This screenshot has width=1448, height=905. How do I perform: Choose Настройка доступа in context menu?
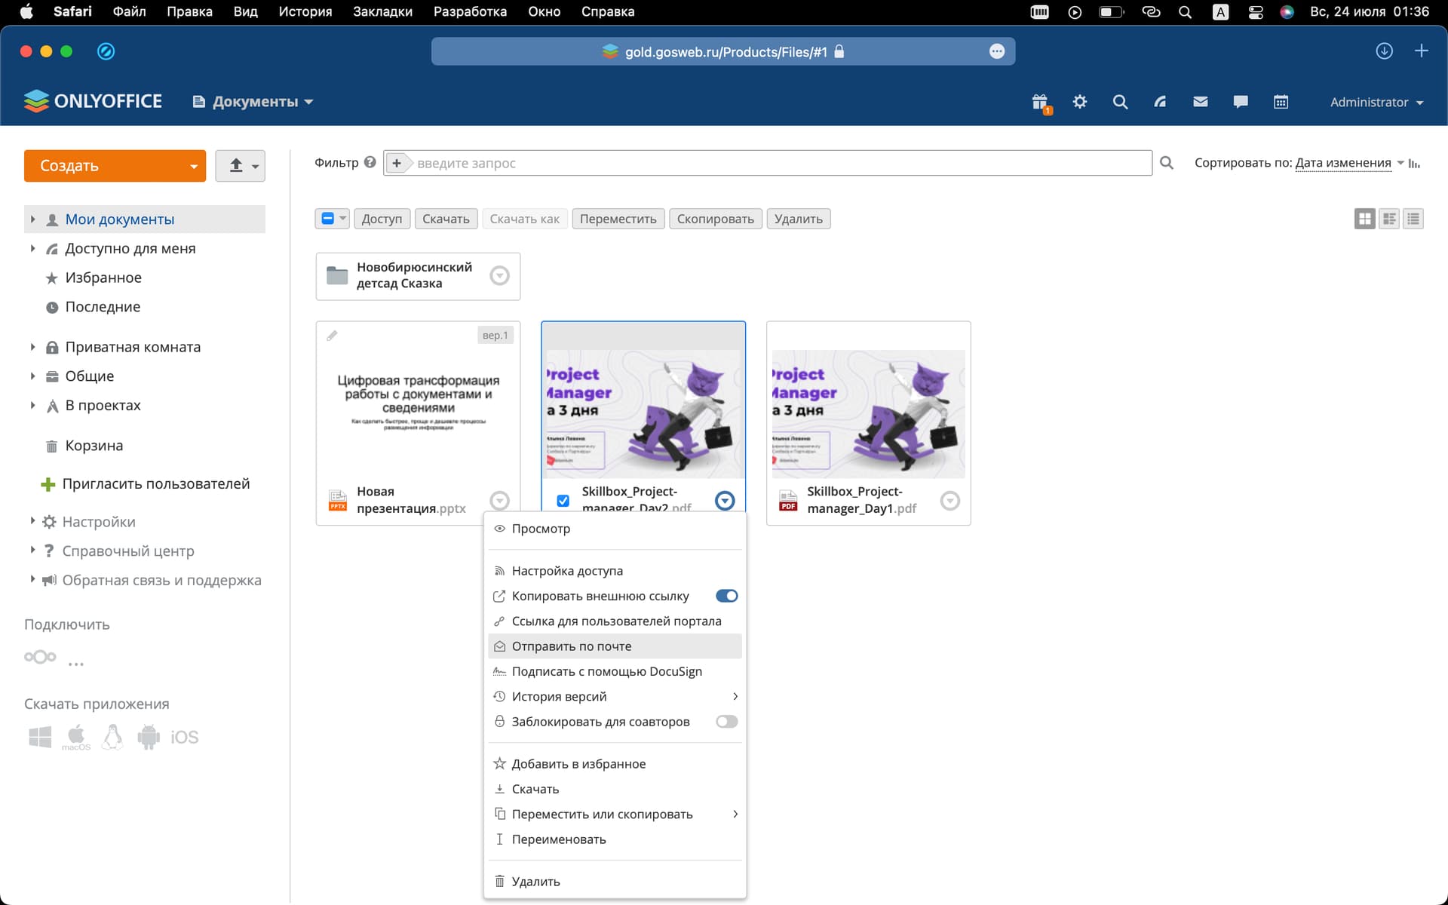click(615, 571)
